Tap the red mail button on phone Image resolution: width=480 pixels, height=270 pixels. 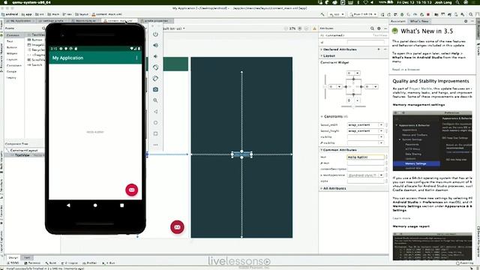coord(132,190)
